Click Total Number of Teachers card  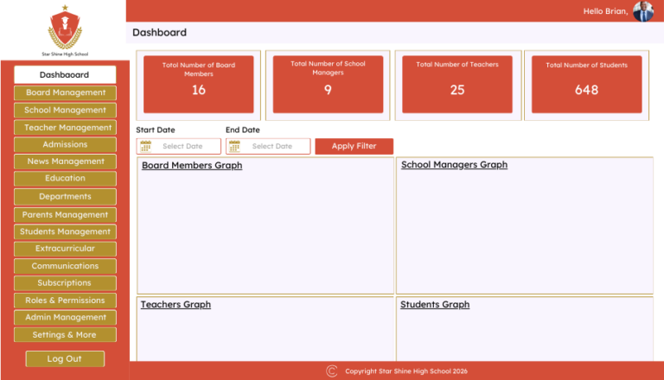pos(457,84)
